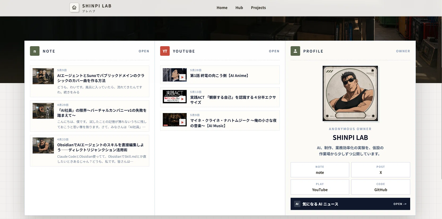Viewport: 442px width, 219px height.
Task: Click the 4月23日 article date
Action: click(x=63, y=139)
